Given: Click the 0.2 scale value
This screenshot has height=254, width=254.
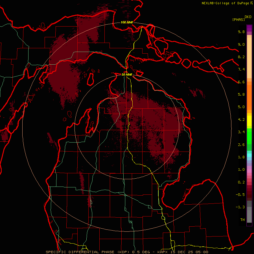Looking at the screenshot, I should tap(241, 182).
